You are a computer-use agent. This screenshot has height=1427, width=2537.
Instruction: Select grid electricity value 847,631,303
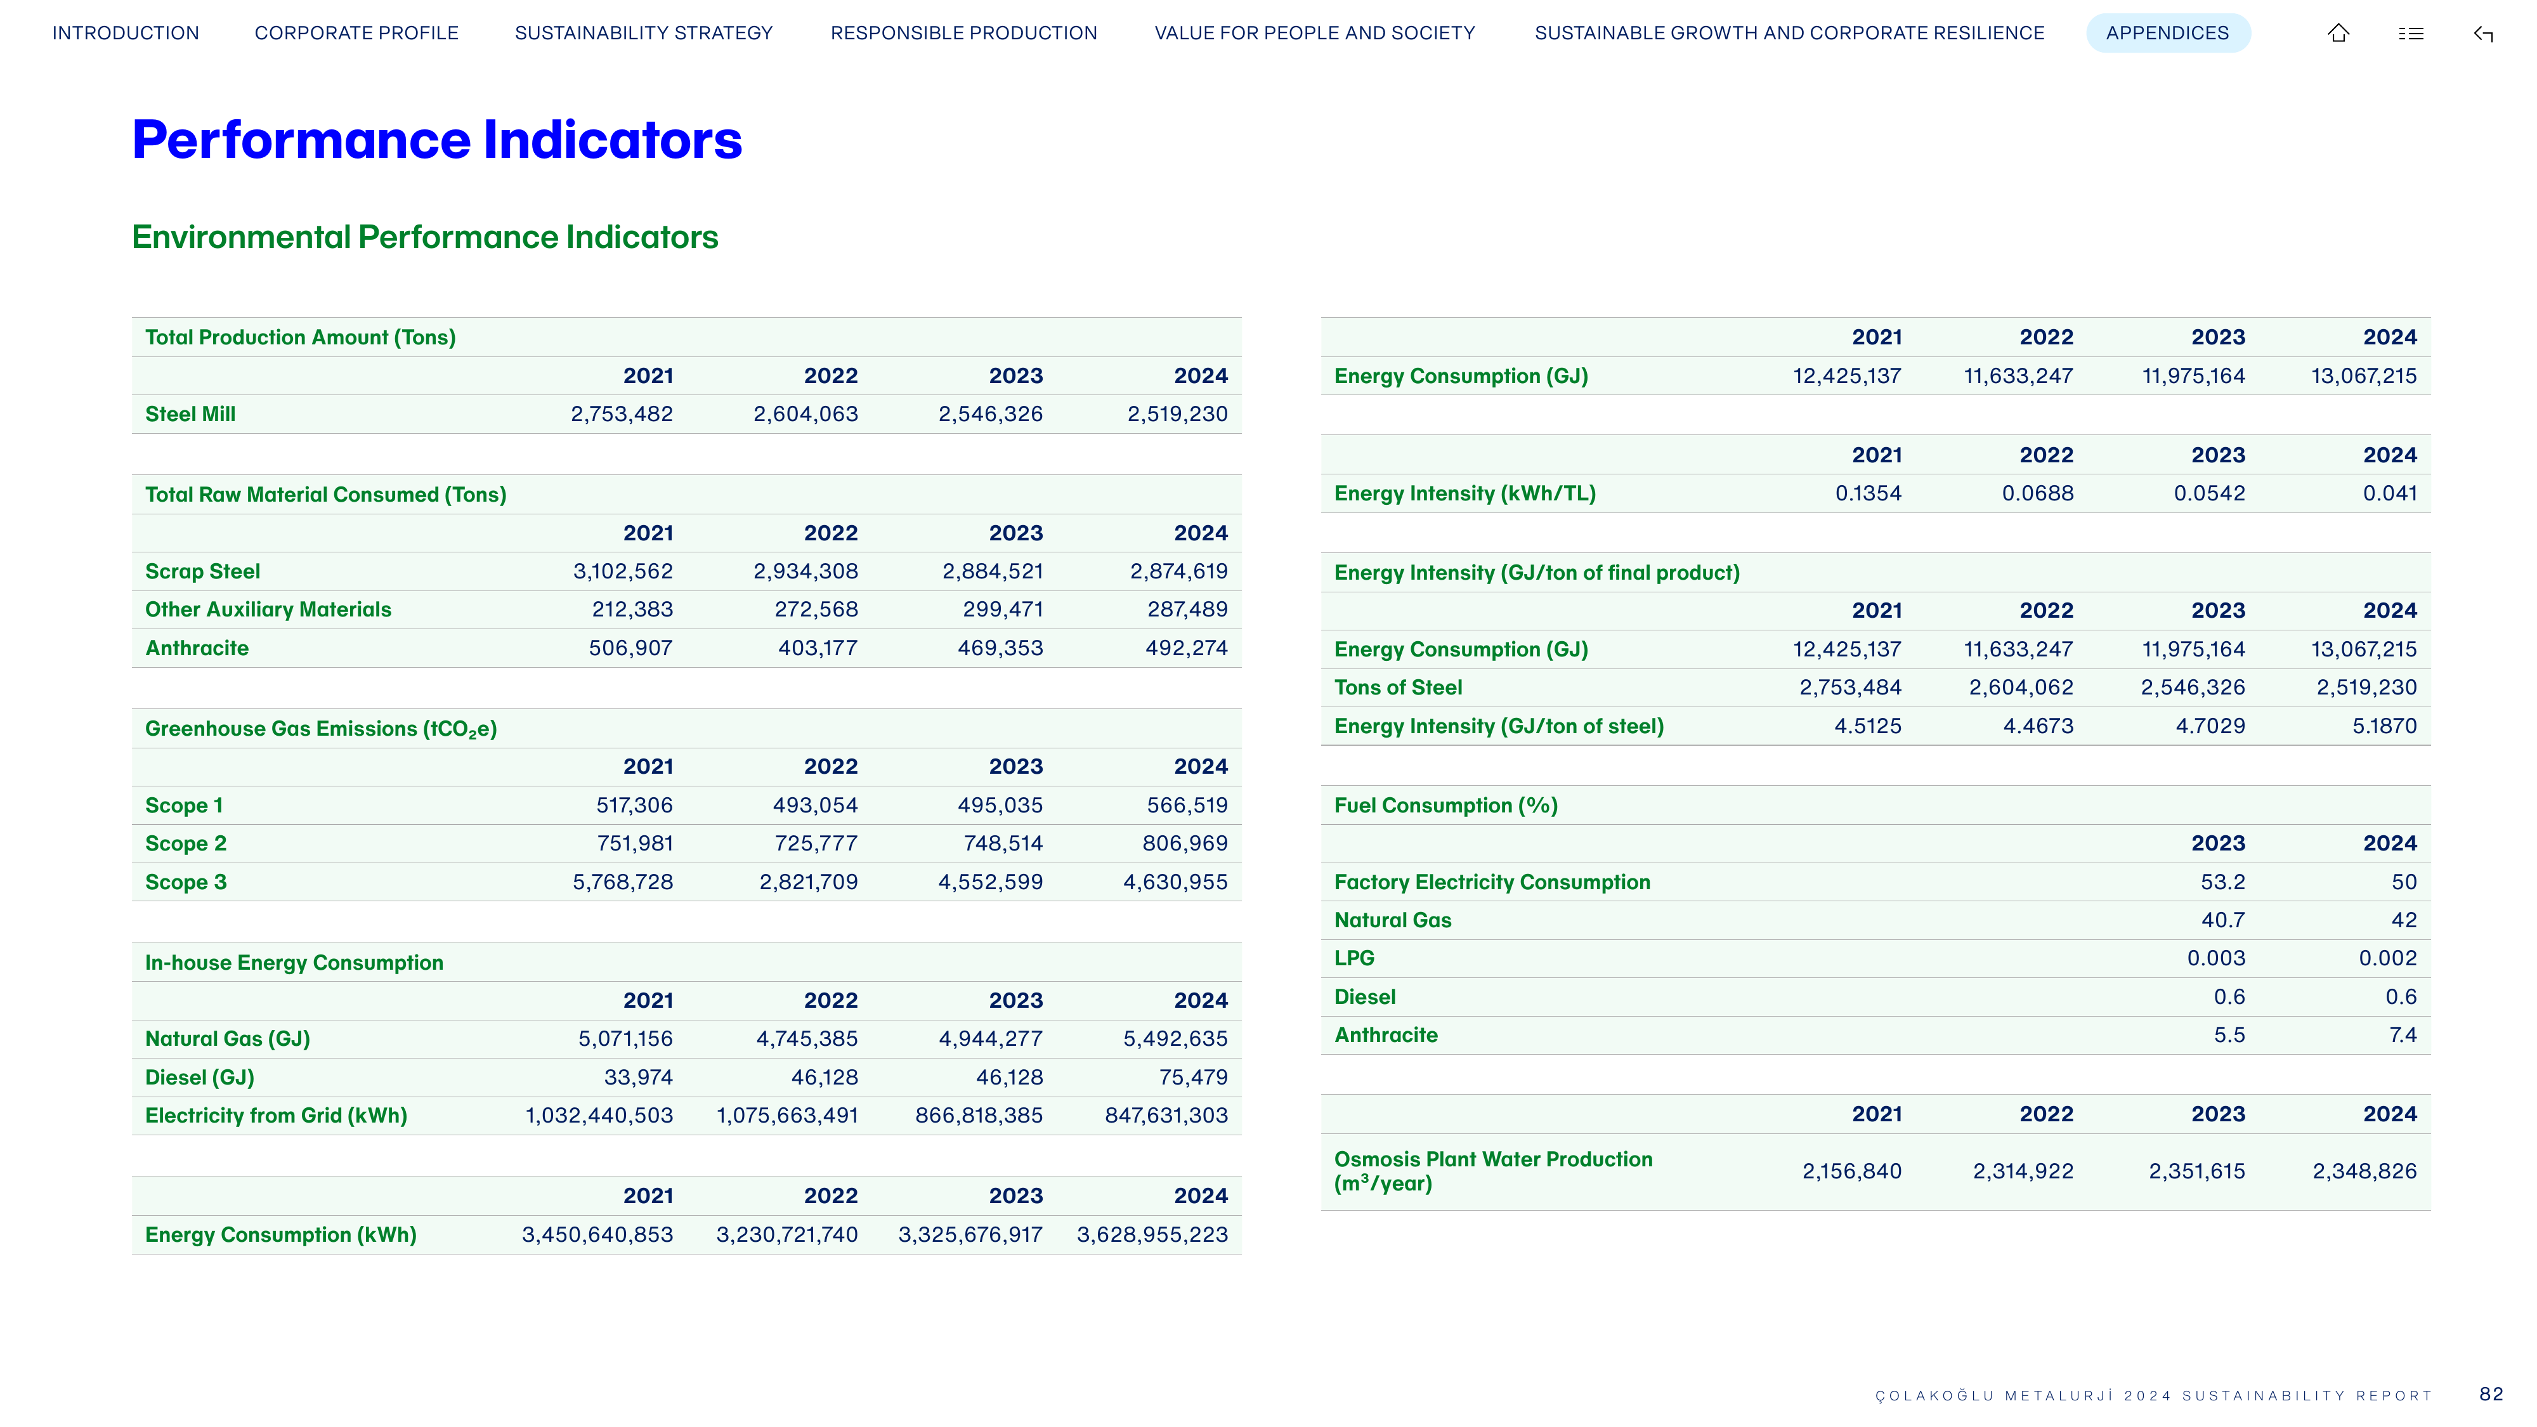tap(1167, 1116)
